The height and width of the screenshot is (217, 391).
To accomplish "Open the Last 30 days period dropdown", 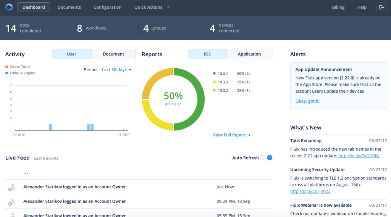I will coord(117,70).
